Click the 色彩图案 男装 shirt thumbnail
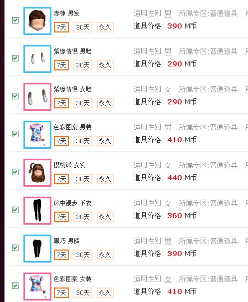Screen dimensions: 248x302 point(37,135)
